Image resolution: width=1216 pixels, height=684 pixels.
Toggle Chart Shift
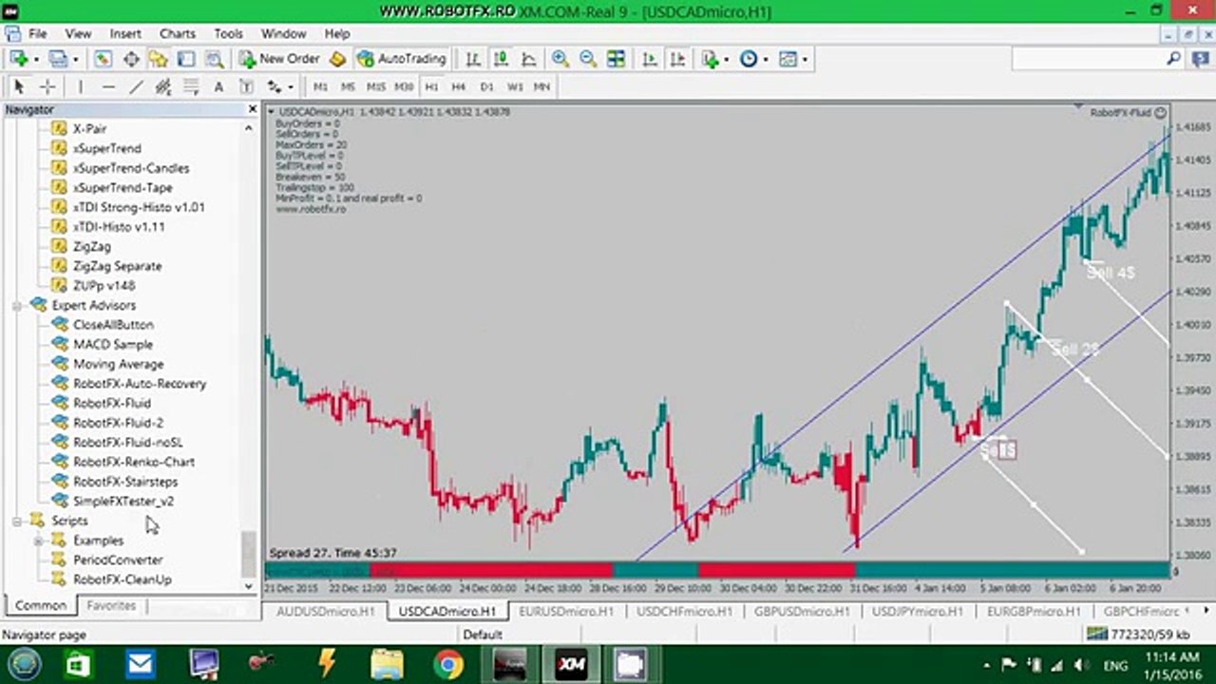click(x=677, y=59)
